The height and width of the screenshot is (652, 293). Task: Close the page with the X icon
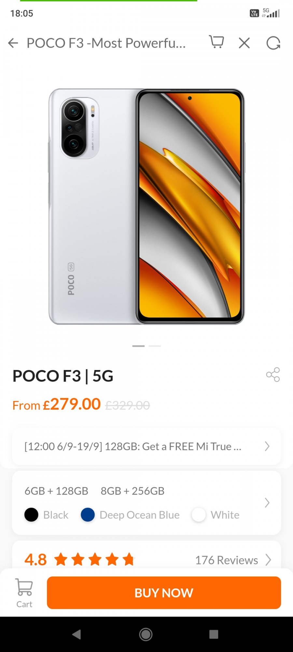244,43
